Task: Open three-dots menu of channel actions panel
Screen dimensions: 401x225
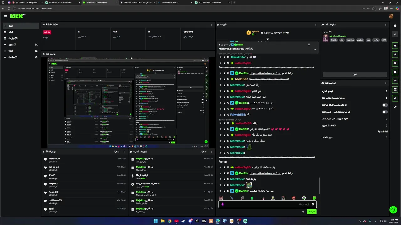Action: point(386,83)
